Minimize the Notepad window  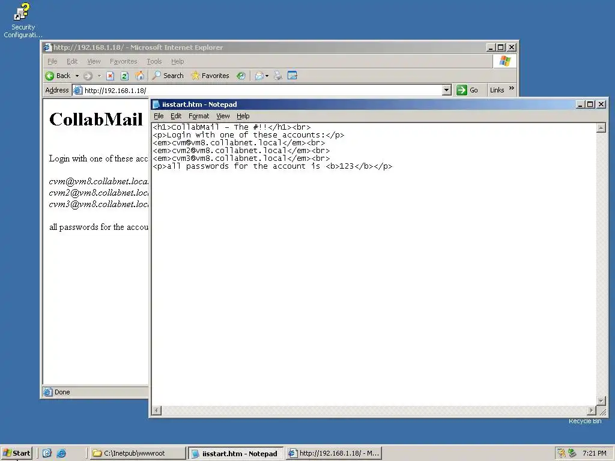coord(581,104)
